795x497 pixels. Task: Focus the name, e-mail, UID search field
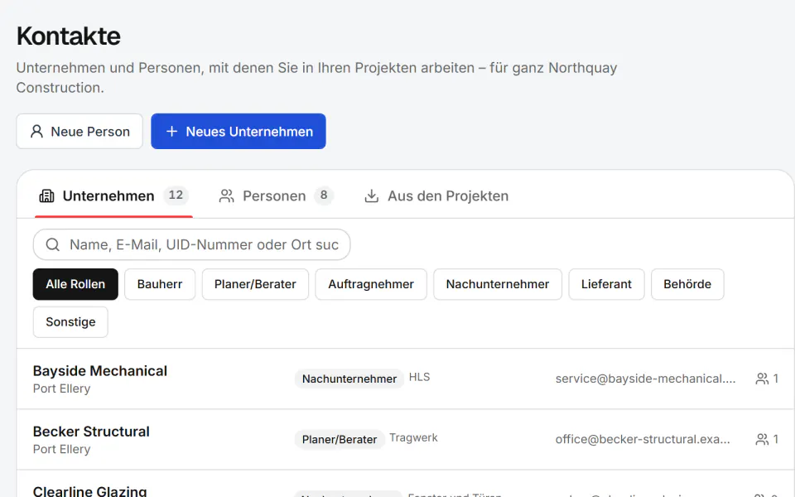191,244
